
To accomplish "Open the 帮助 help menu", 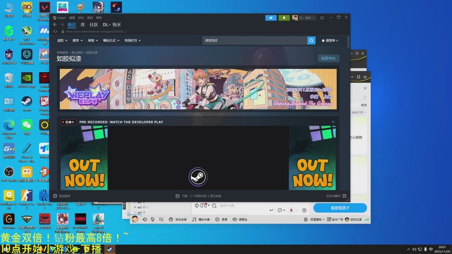I will [x=99, y=18].
